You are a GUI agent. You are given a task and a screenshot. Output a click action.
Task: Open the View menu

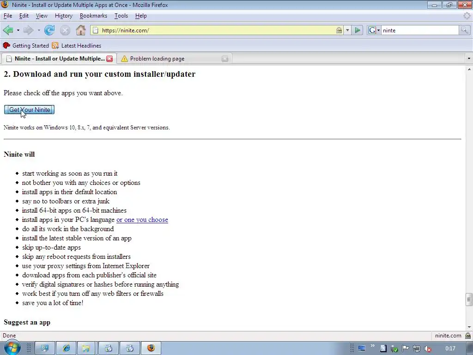click(x=42, y=16)
